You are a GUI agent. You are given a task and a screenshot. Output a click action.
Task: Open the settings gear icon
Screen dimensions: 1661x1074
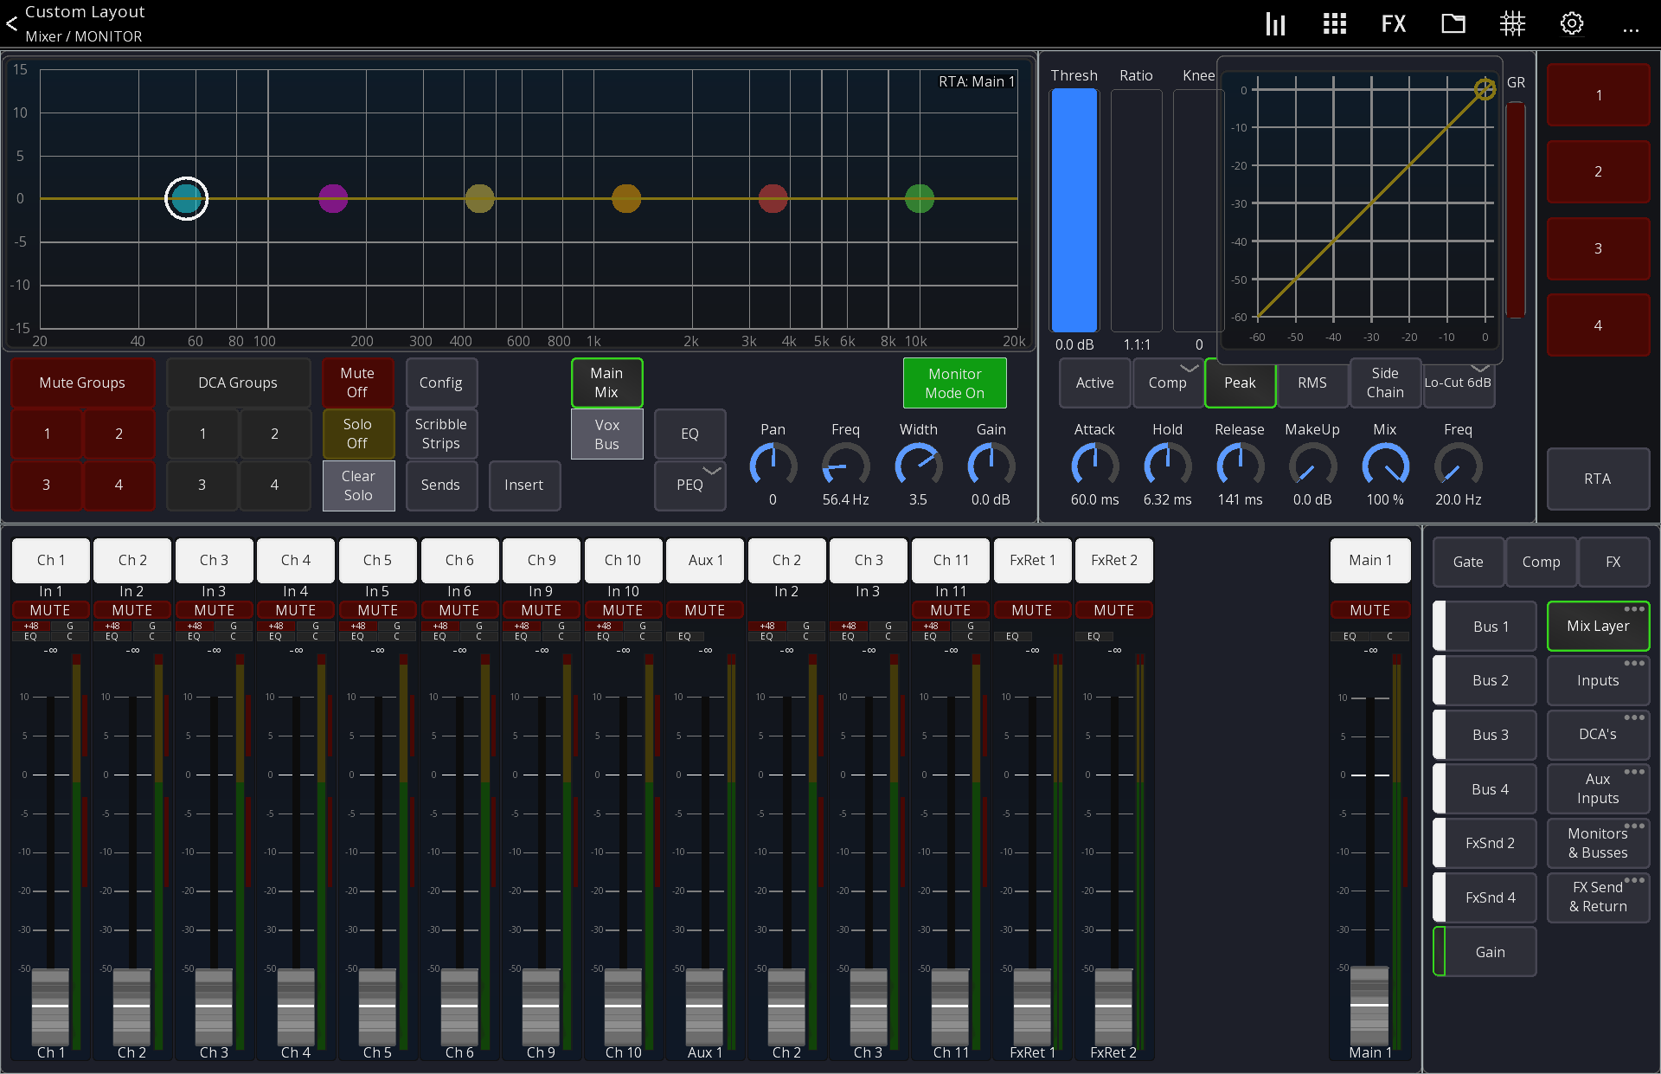1572,23
